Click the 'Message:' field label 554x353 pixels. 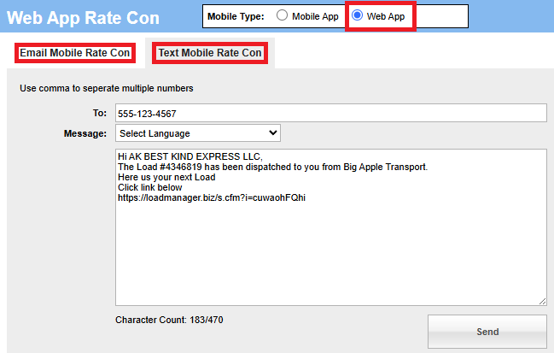point(85,133)
